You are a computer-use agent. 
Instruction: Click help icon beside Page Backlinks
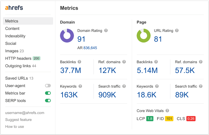pos(156,62)
